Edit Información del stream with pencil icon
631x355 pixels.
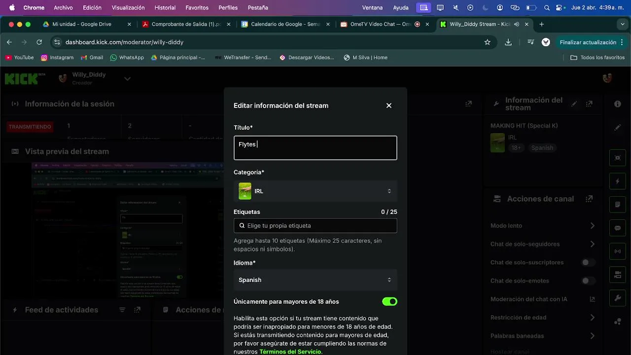pyautogui.click(x=574, y=104)
